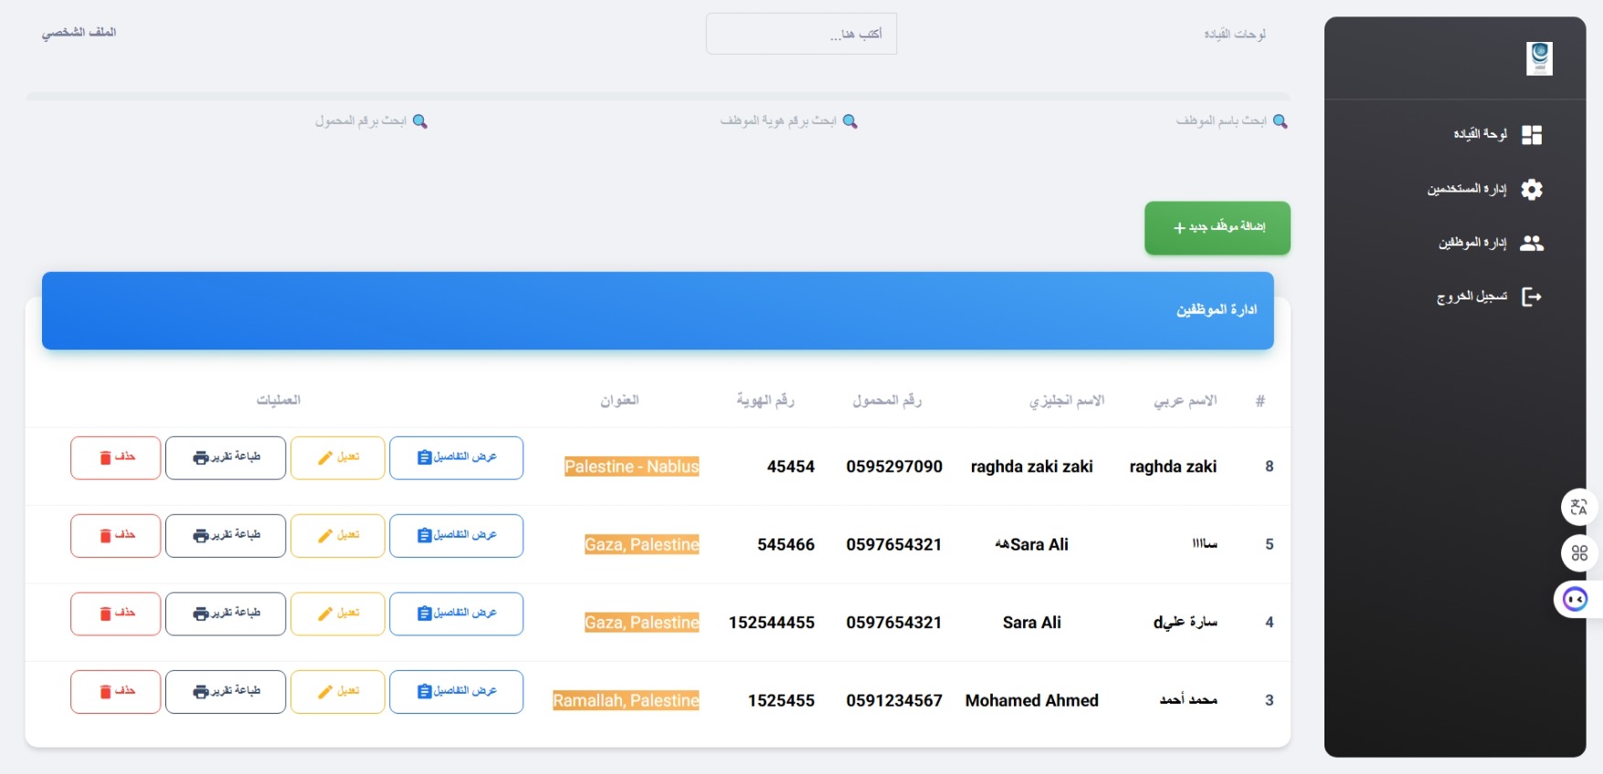View details for employee number 4
This screenshot has width=1603, height=774.
(x=456, y=614)
